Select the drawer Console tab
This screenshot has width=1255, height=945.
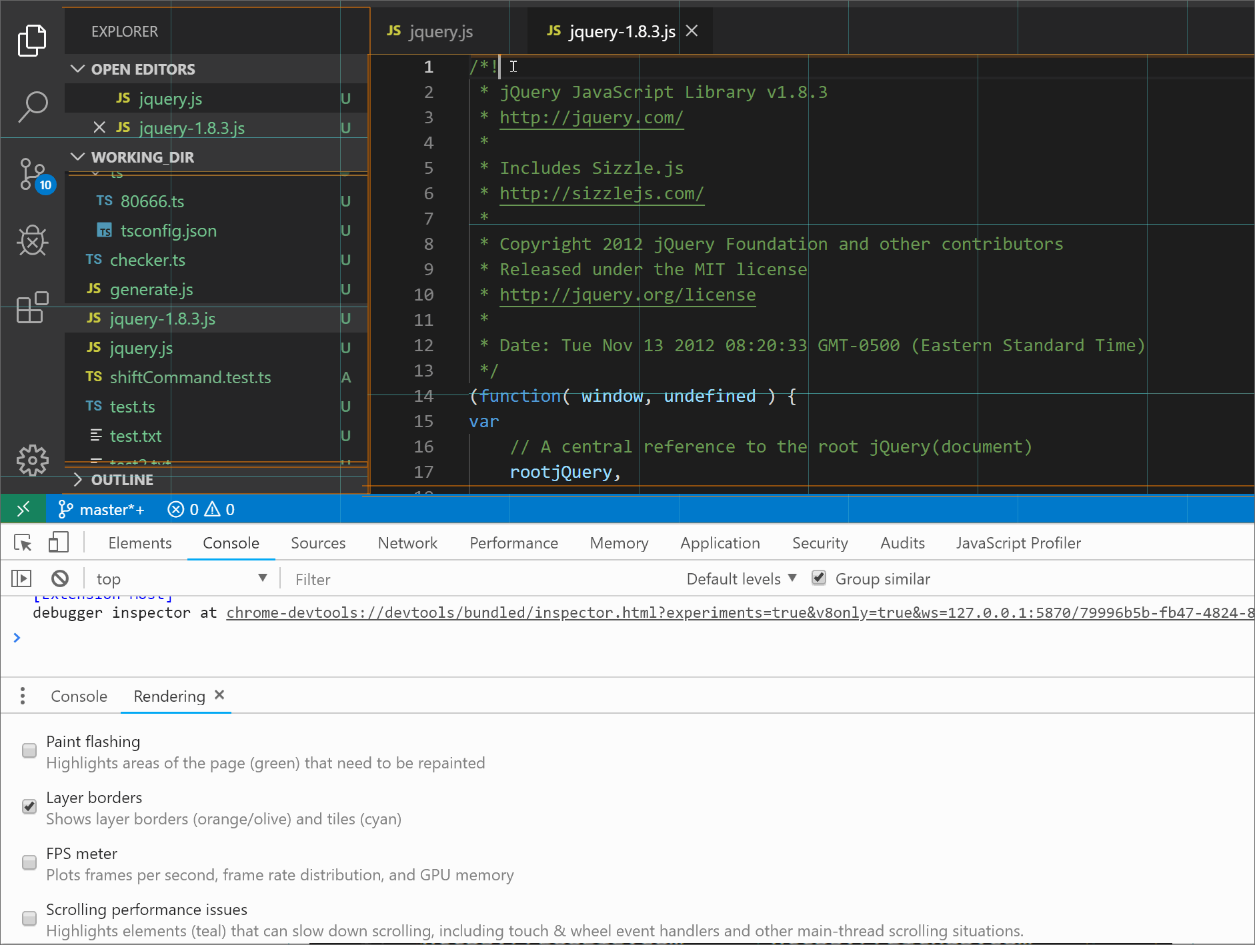click(x=79, y=696)
